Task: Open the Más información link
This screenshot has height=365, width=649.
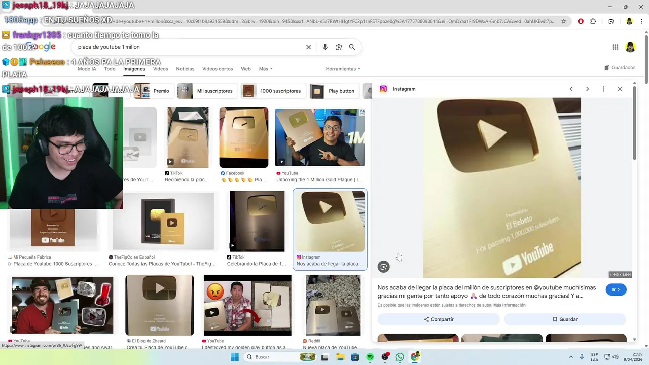Action: (509, 305)
